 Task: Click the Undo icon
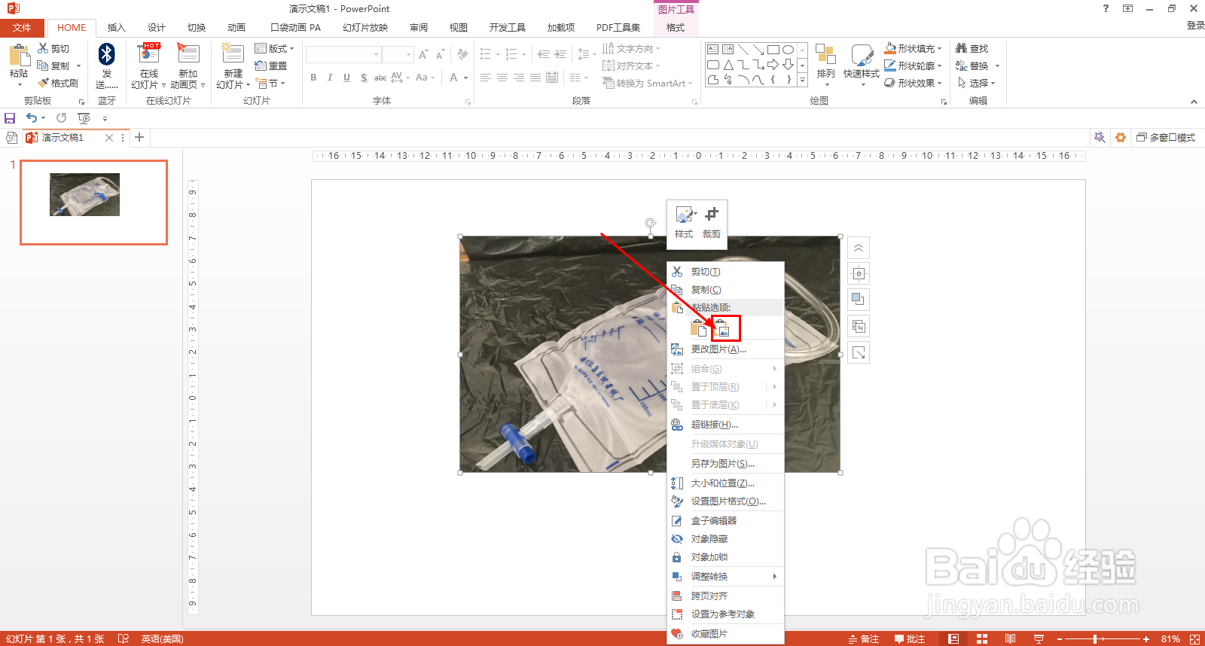32,118
